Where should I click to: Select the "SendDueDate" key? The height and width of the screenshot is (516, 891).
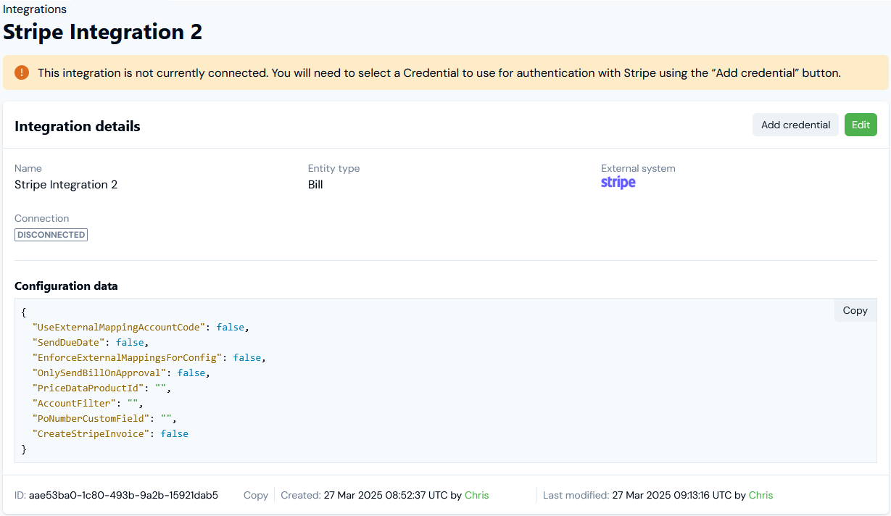[69, 342]
